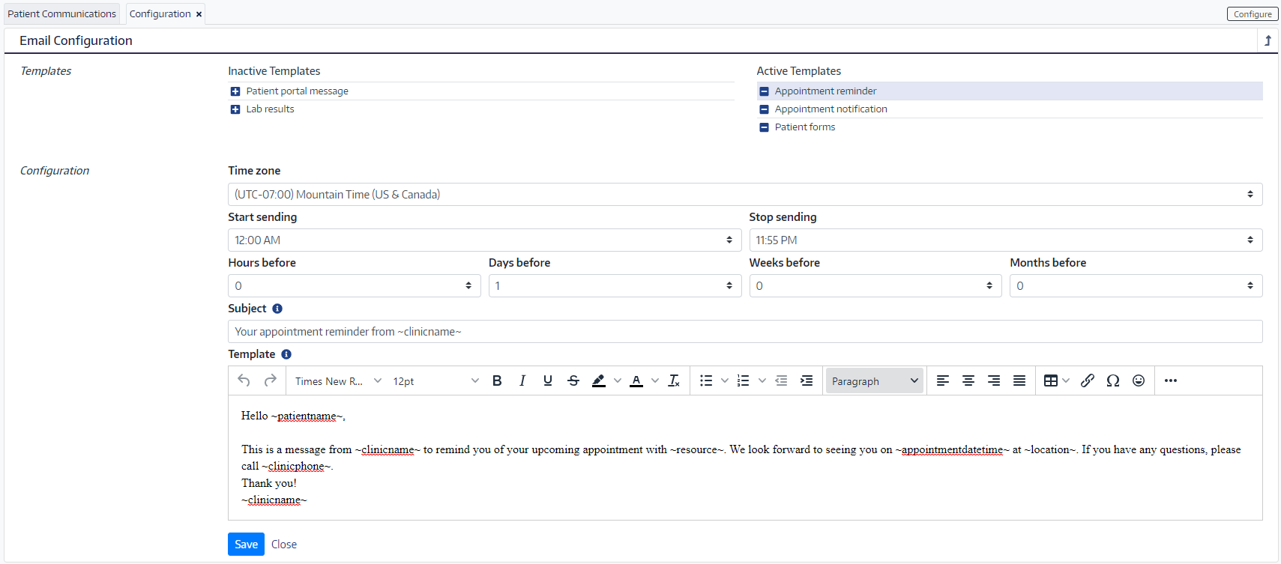Apply strikethrough formatting

tap(573, 380)
